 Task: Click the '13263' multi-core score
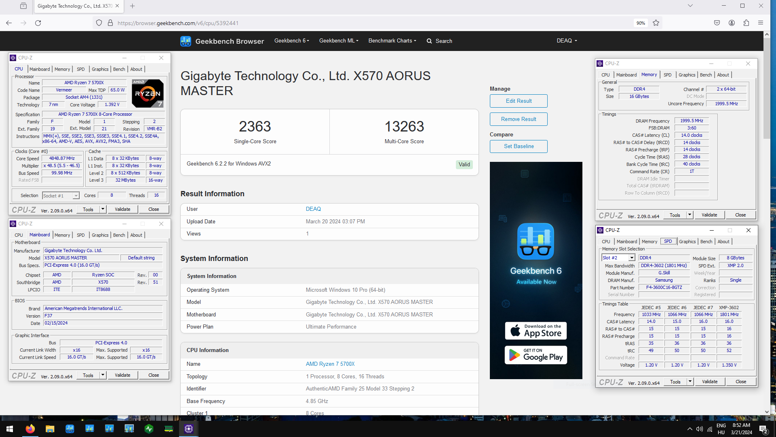404,127
